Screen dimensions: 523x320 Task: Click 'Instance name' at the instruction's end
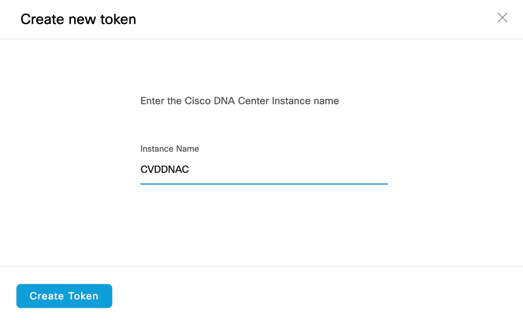[305, 101]
